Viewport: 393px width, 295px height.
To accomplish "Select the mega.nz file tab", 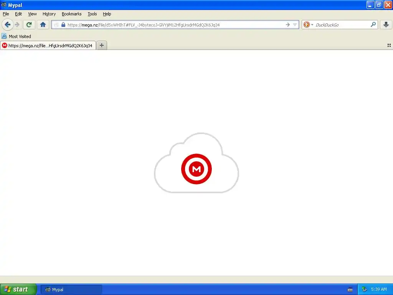I will point(48,45).
